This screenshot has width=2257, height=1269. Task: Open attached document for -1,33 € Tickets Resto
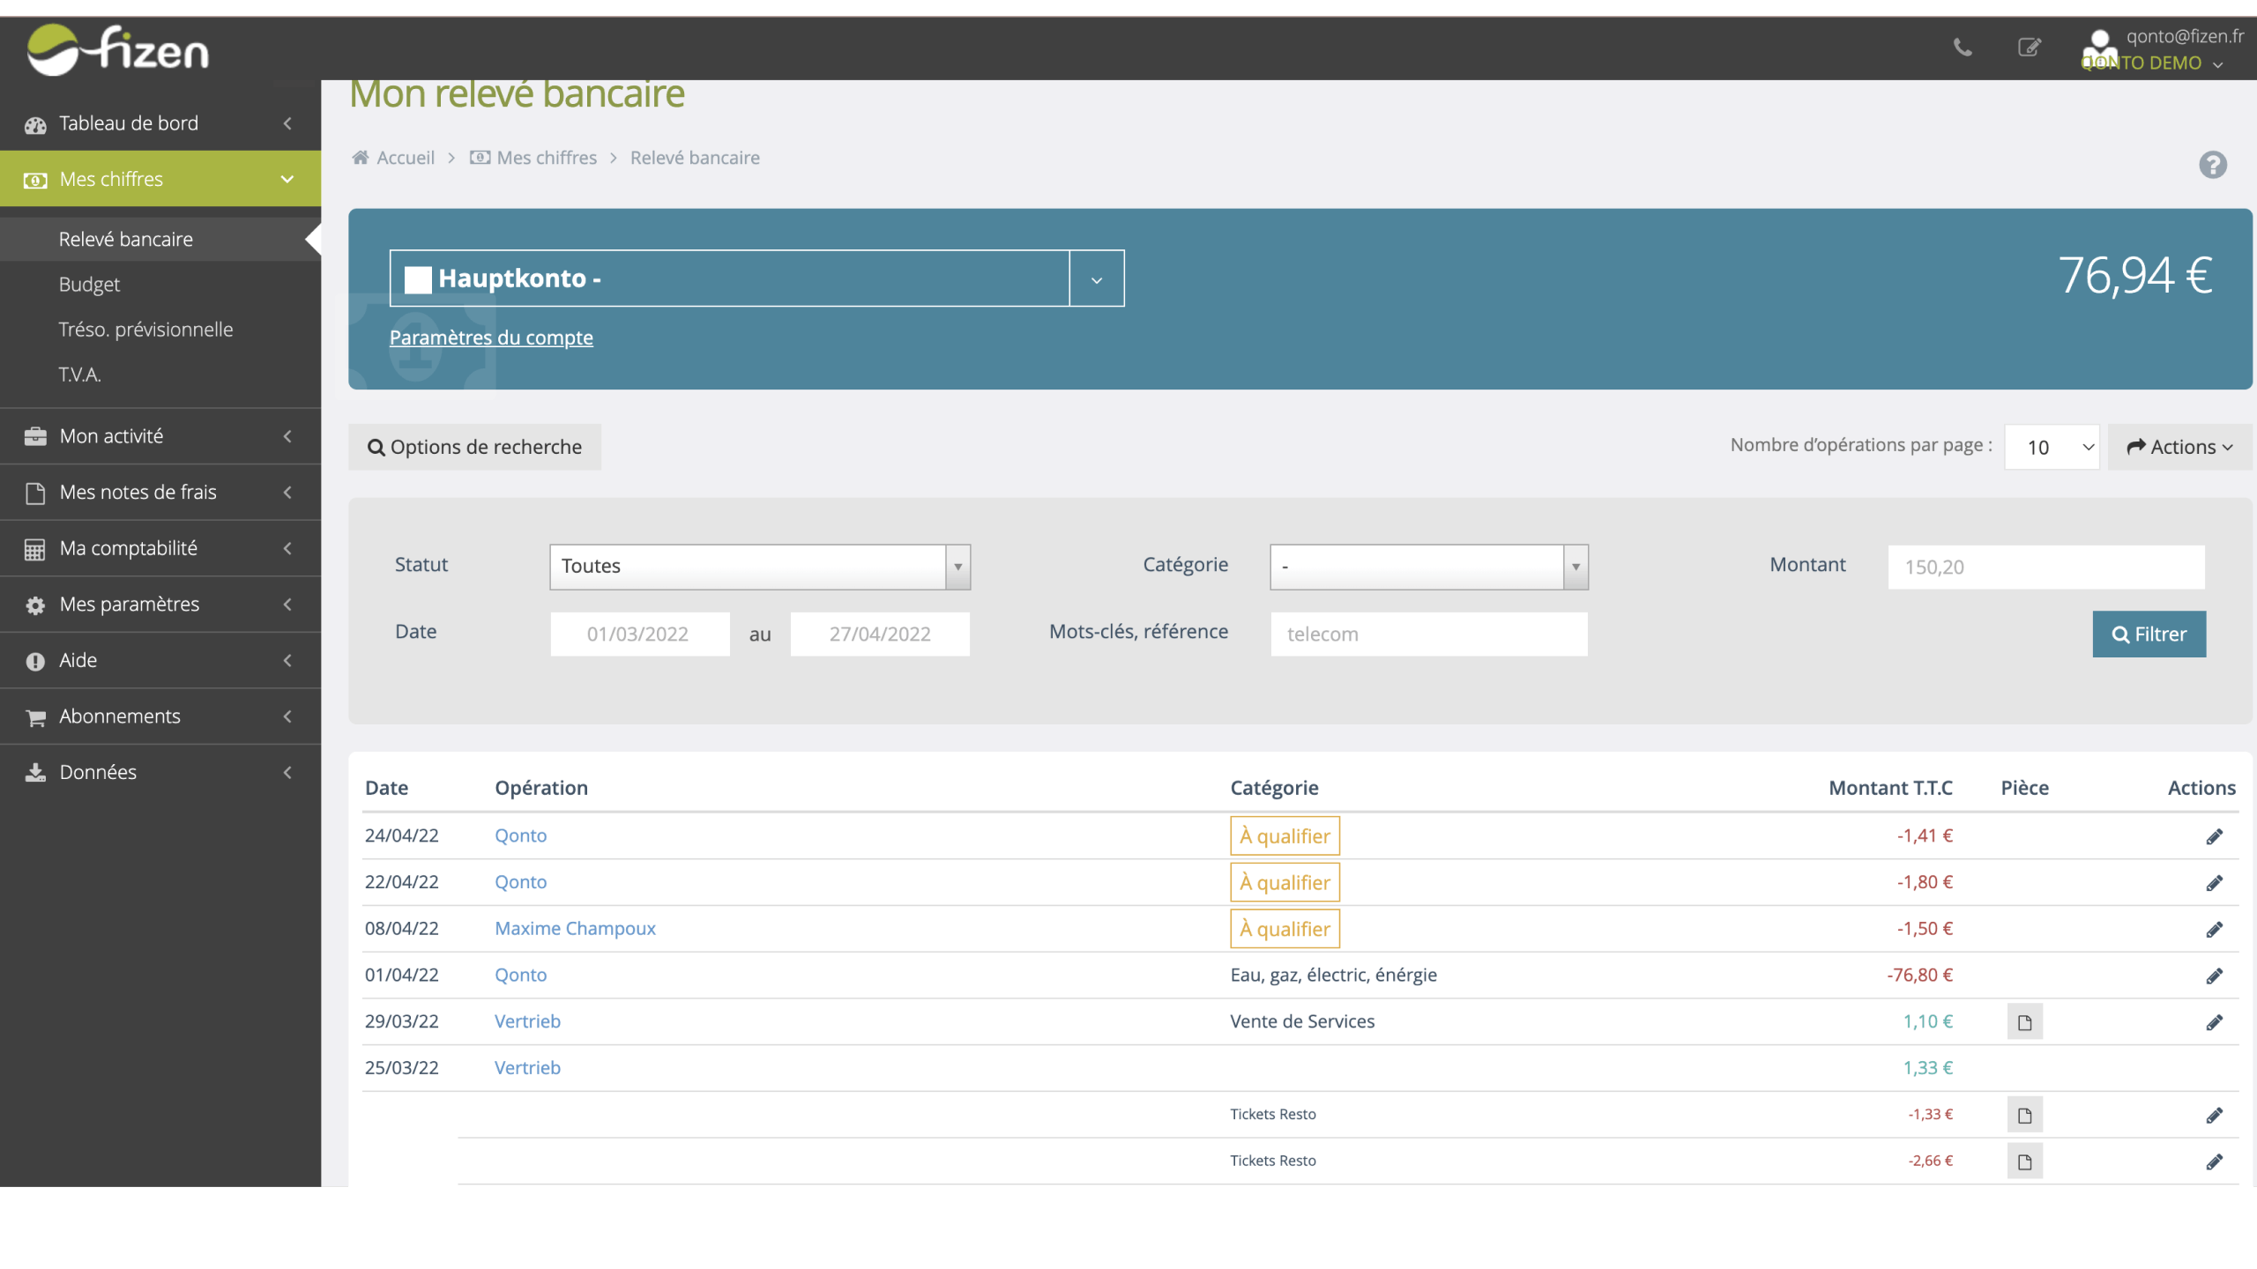pyautogui.click(x=2024, y=1116)
